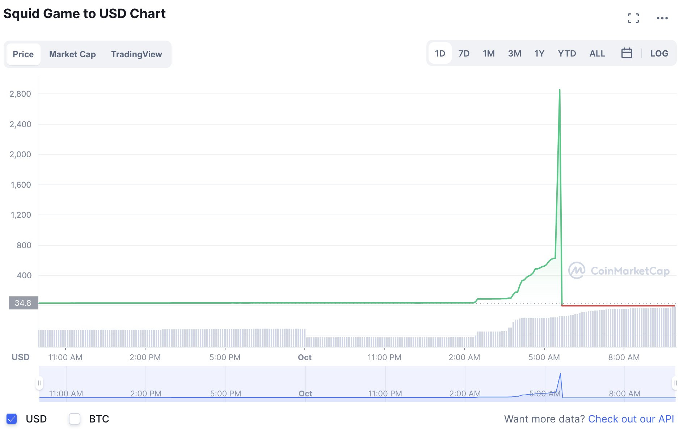The image size is (679, 429).
Task: Disable the USD checkbox
Action: click(x=11, y=419)
